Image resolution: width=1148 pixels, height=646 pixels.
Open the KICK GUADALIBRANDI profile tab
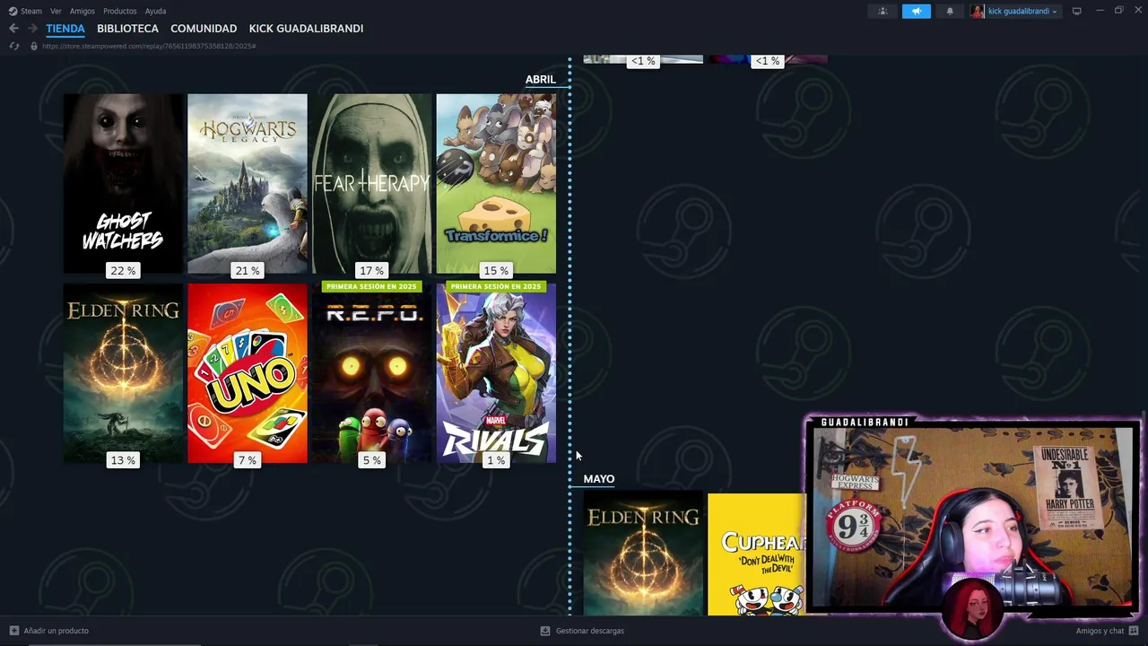(x=306, y=29)
